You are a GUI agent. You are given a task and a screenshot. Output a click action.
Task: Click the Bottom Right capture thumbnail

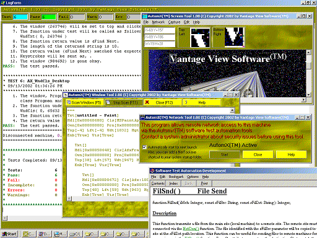coord(234,37)
